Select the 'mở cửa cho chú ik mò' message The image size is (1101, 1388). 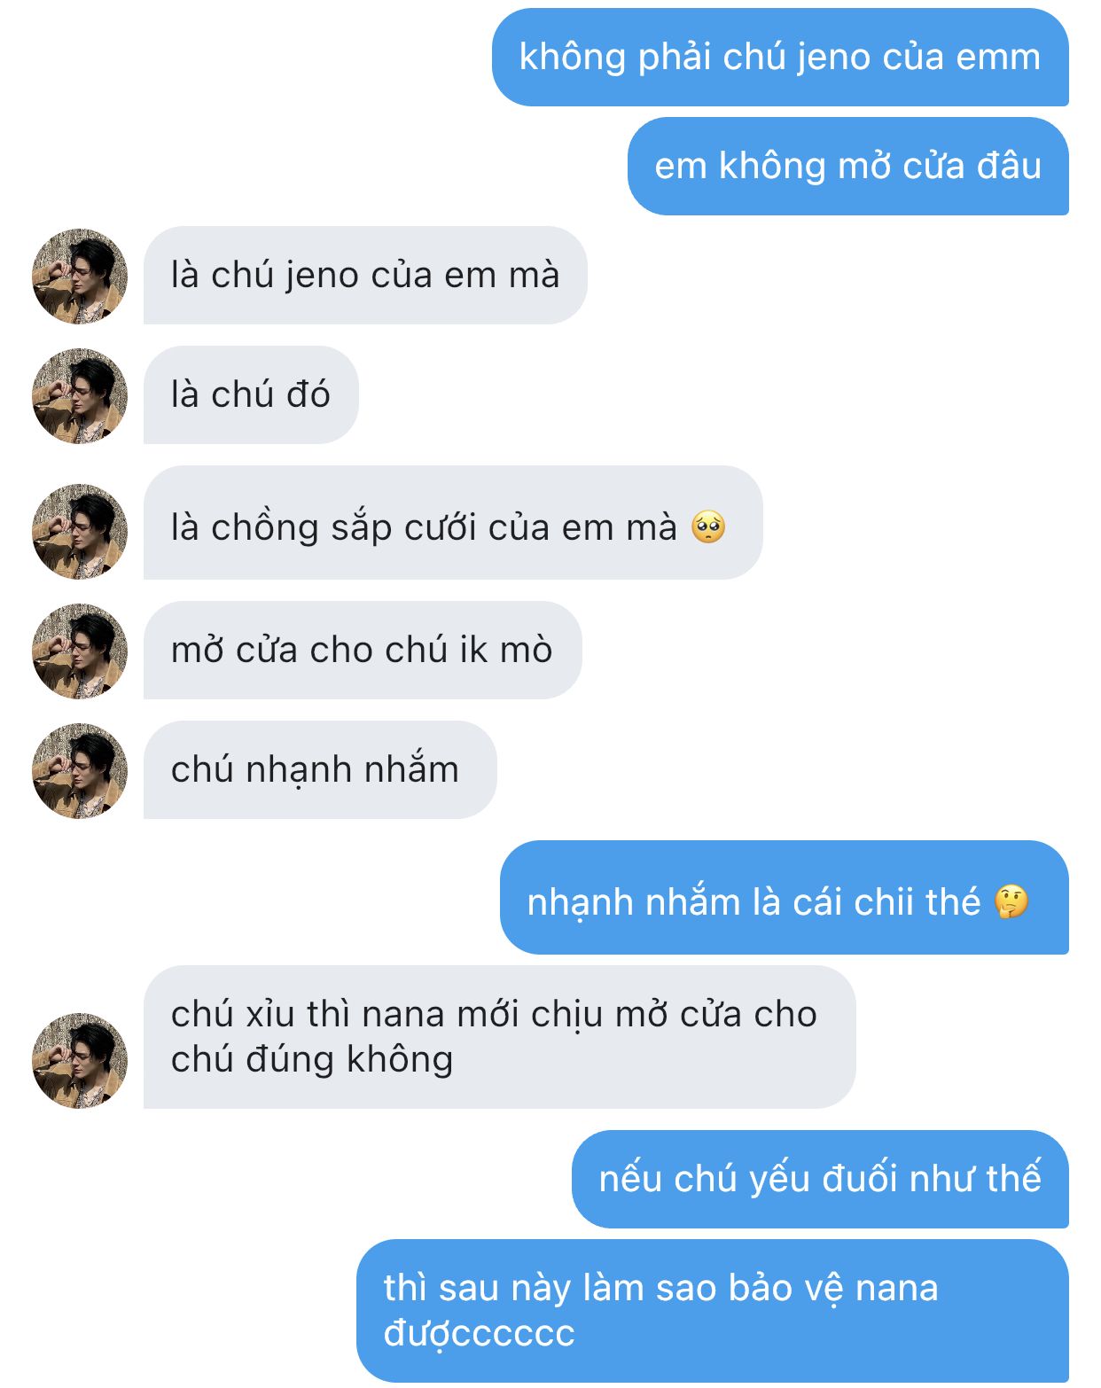[363, 651]
